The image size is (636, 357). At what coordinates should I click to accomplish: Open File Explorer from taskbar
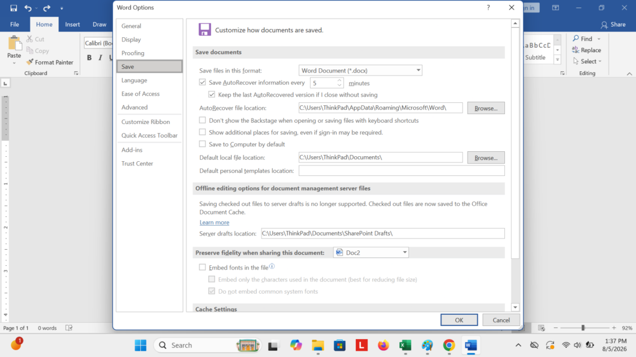(317, 345)
